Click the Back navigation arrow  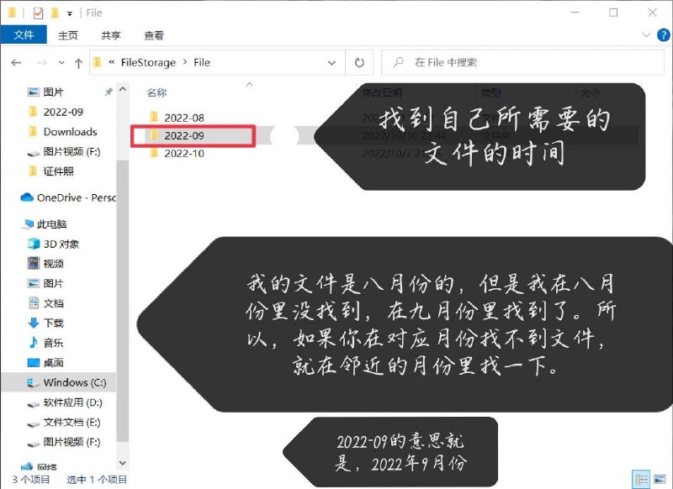[x=17, y=62]
